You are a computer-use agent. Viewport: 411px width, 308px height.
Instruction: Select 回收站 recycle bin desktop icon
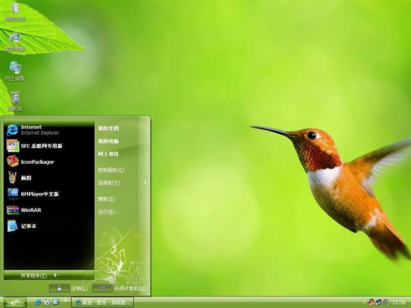(15, 101)
